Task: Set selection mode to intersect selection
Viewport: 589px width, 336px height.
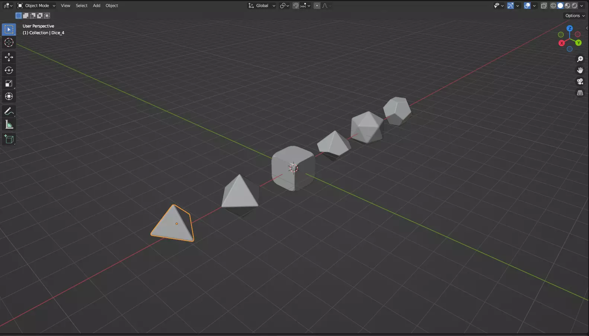Action: tap(47, 16)
